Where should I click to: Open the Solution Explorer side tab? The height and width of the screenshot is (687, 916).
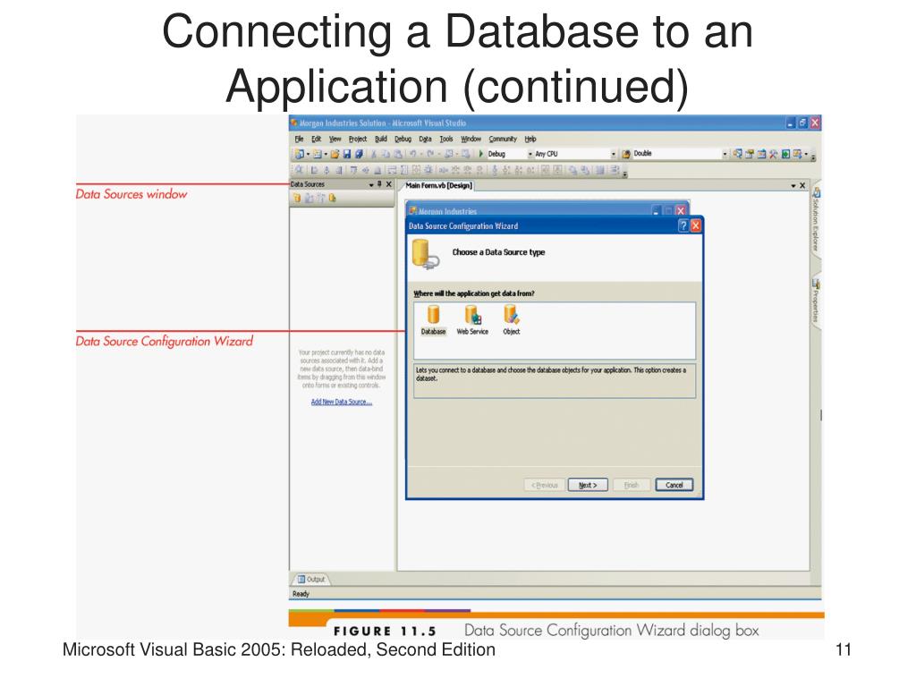816,221
